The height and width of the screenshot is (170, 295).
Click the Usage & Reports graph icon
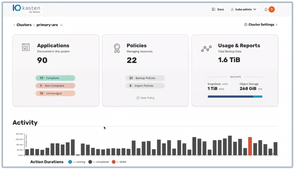[x=206, y=49]
